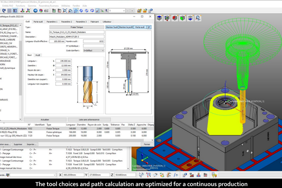Click the blue top-face view cube icon

click(x=159, y=18)
